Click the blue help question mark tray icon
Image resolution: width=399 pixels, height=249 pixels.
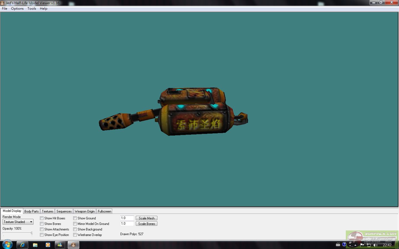point(344,244)
